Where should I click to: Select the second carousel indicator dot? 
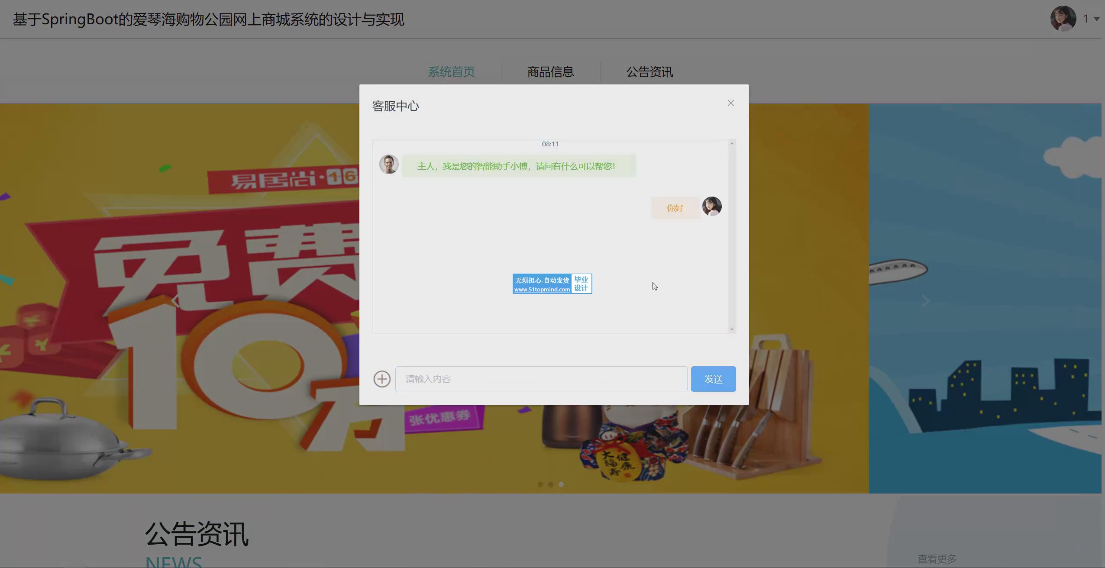(551, 484)
